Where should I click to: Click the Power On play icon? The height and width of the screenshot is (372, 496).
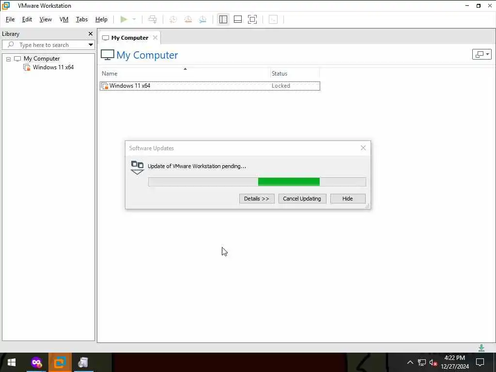tap(124, 19)
